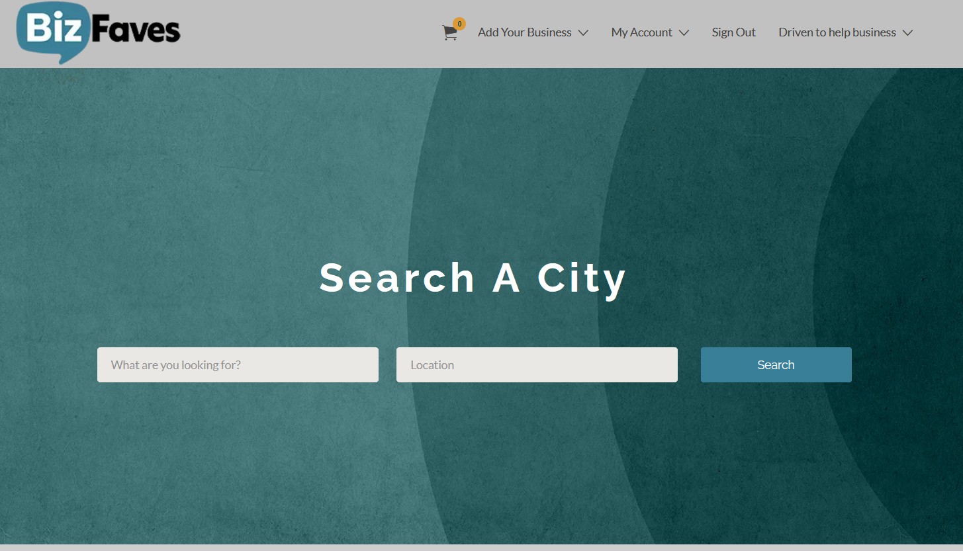The width and height of the screenshot is (963, 551).
Task: Click inside the Location input field
Action: point(537,364)
